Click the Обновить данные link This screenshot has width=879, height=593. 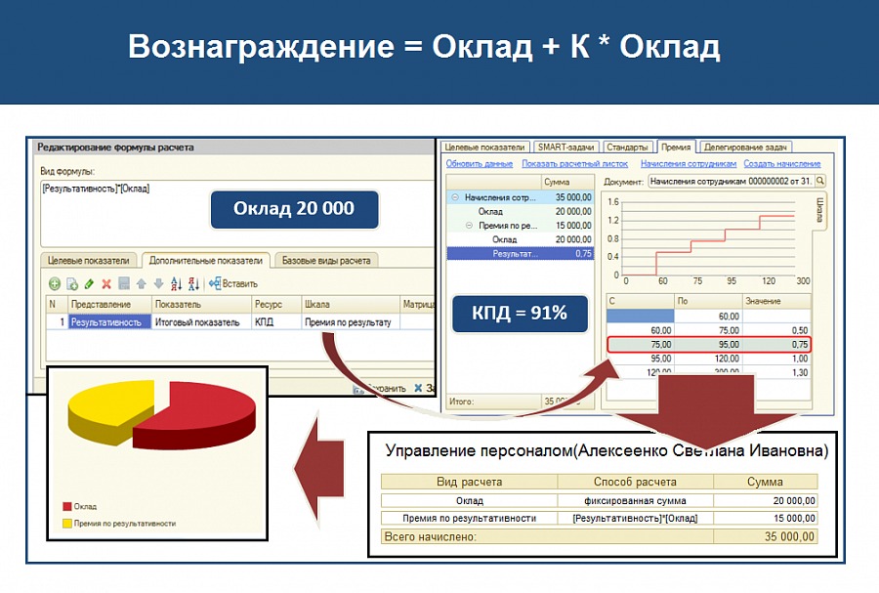[480, 164]
